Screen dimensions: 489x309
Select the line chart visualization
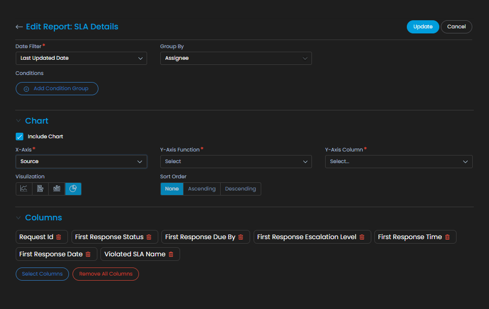[x=24, y=189]
